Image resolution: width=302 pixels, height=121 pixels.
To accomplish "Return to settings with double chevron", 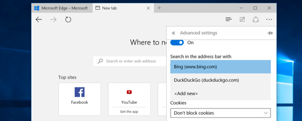I will pyautogui.click(x=173, y=33).
